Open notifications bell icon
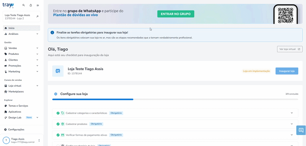This screenshot has height=146, width=306. coord(31,5)
